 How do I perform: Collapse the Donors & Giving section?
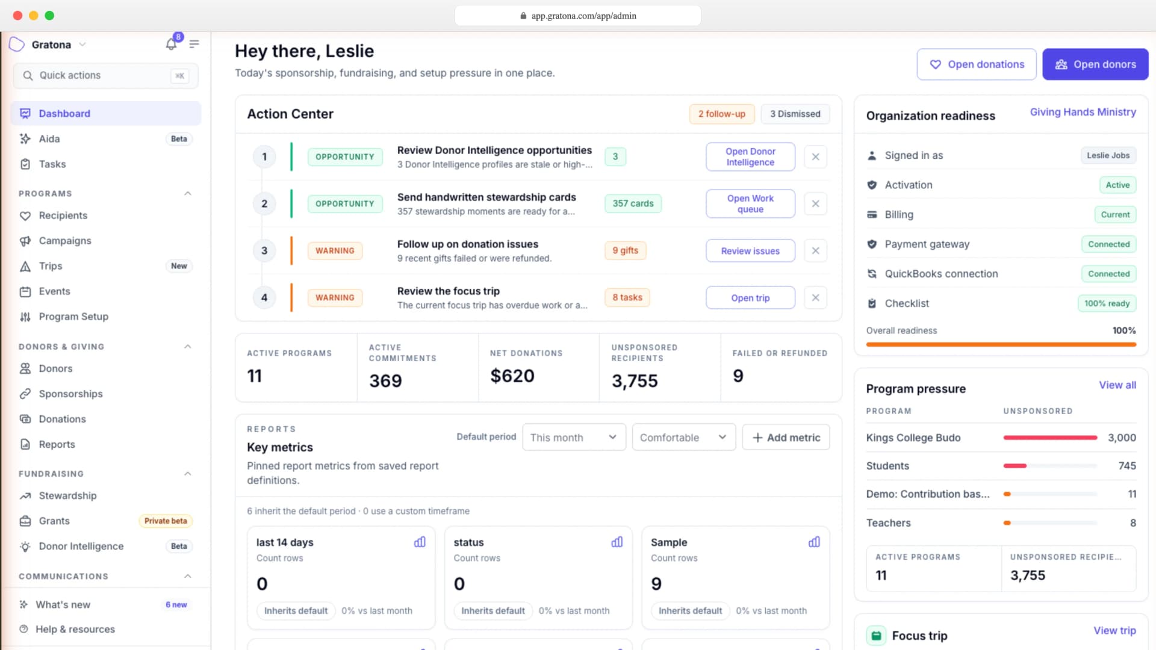tap(187, 346)
